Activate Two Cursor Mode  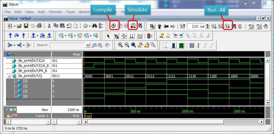click(131, 36)
